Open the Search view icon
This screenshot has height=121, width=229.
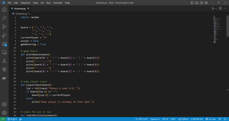tap(4, 18)
